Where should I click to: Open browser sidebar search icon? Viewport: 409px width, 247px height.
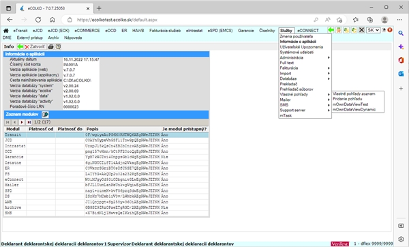point(401,33)
